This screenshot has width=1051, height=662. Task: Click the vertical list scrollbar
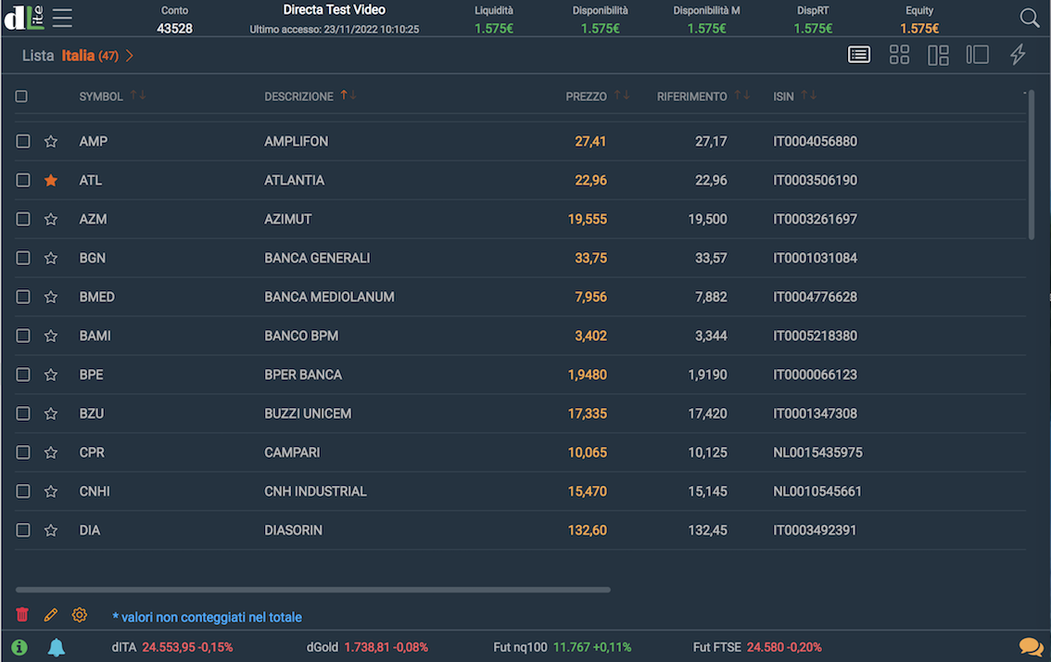click(1031, 165)
